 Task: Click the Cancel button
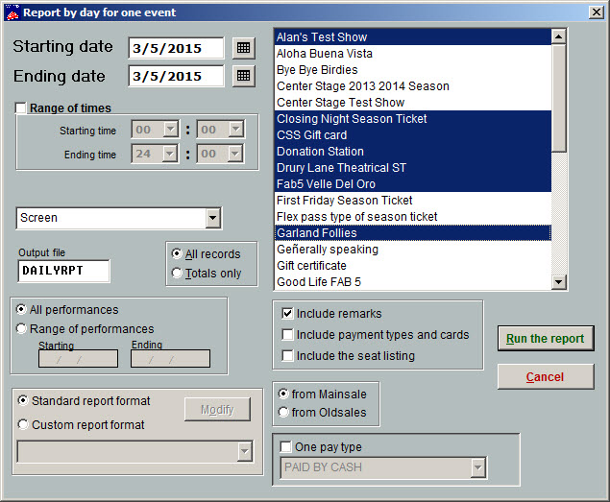coord(546,376)
